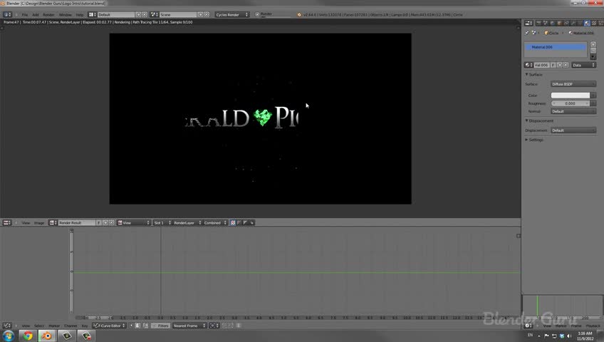The image size is (604, 342).
Task: Open the Nearest Frame snapping dropdown
Action: 189,326
